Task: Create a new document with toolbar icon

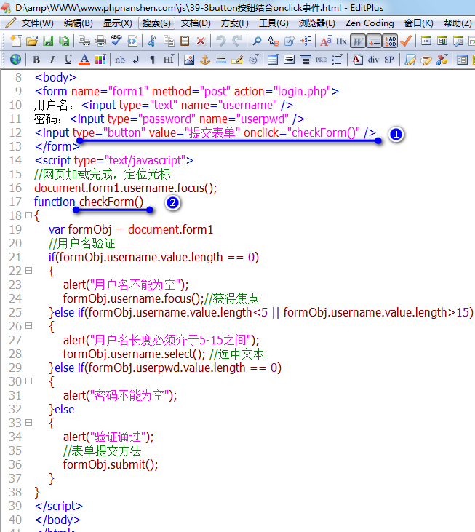Action: click(x=15, y=41)
